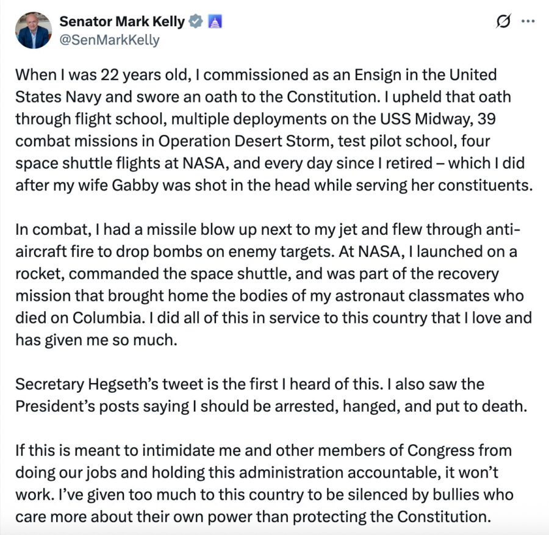Click the Grok slashed-circle icon
Screen dimensions: 549x535
pos(503,22)
